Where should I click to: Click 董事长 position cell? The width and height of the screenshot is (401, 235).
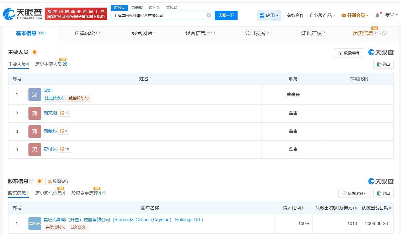[x=293, y=95]
